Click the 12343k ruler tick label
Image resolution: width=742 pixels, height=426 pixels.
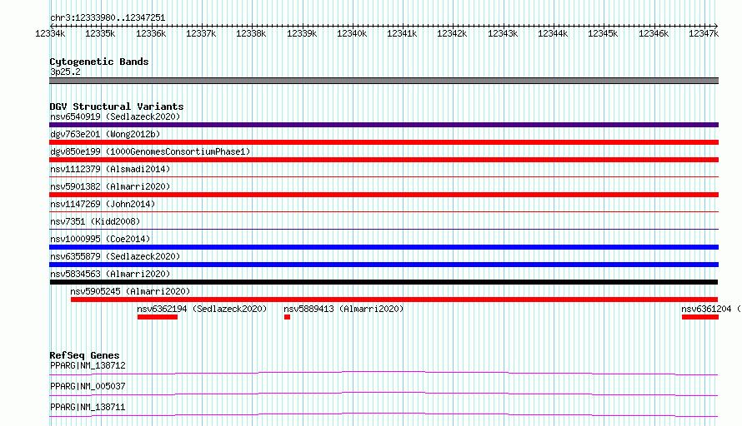pos(503,33)
